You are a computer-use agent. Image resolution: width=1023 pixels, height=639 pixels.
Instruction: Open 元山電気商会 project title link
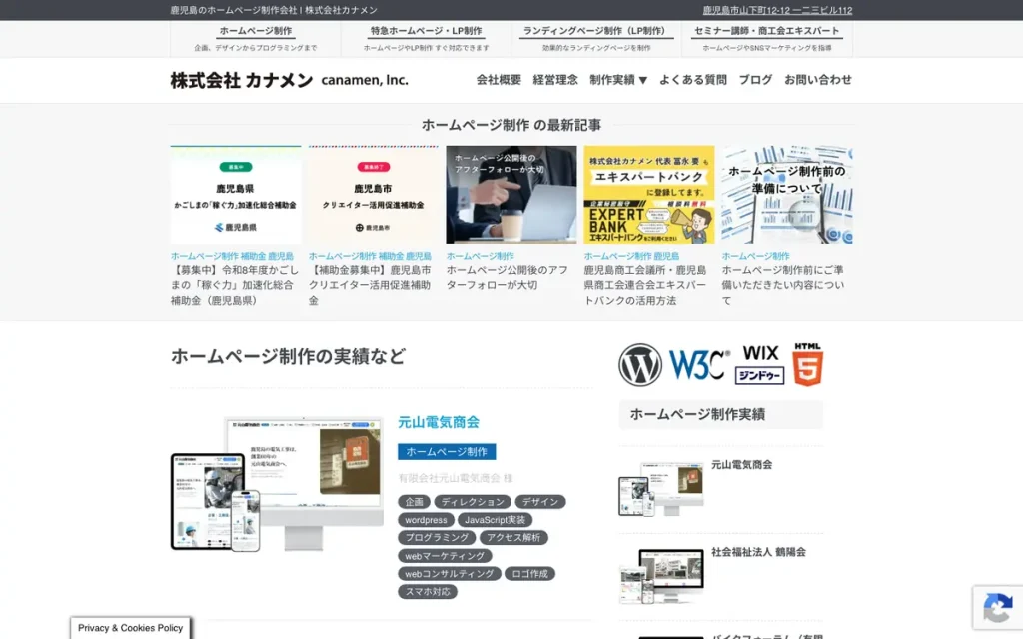(439, 422)
